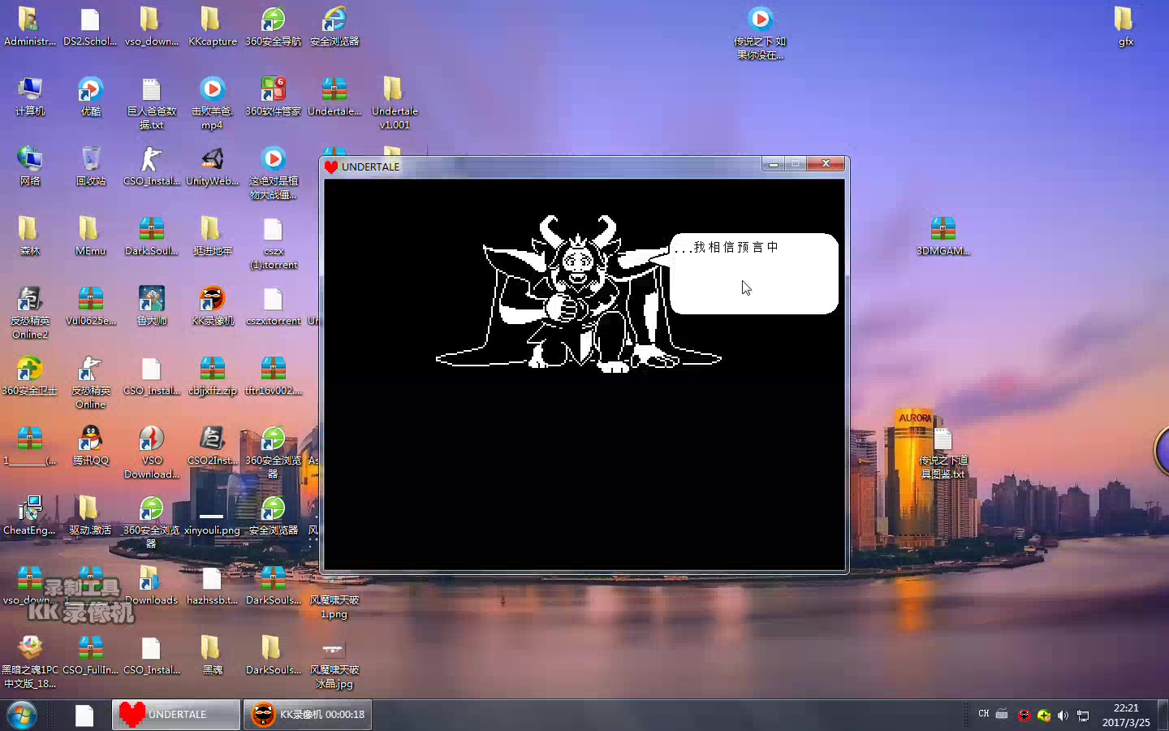Open the CheatEng... shortcut icon
This screenshot has height=731, width=1169.
[x=29, y=515]
